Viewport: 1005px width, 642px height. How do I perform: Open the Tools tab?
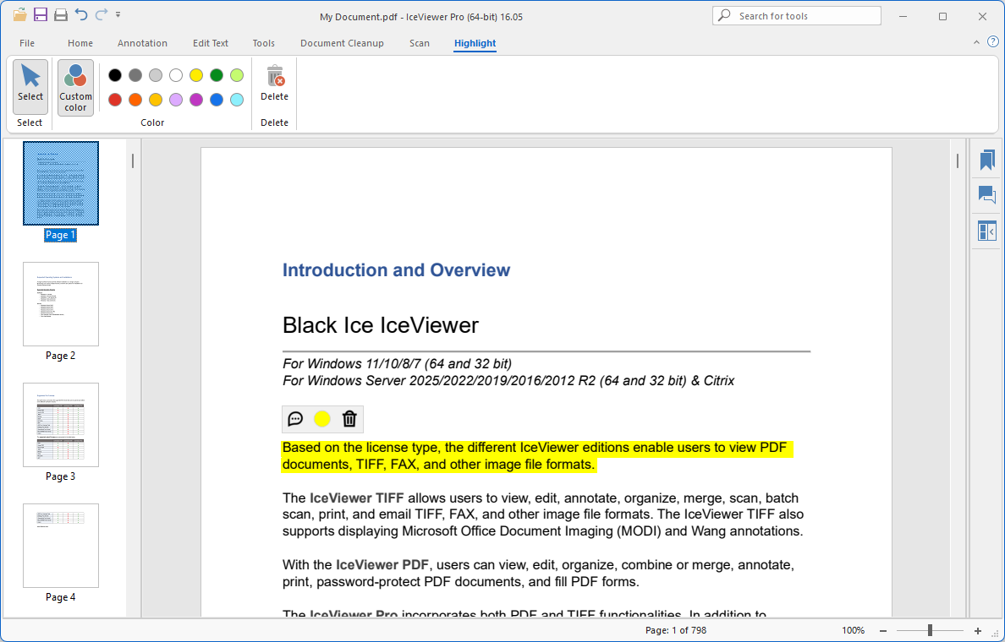coord(263,43)
